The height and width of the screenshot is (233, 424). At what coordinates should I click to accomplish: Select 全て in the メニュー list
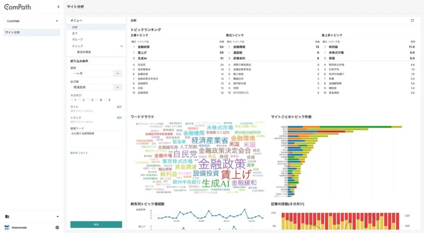[74, 33]
